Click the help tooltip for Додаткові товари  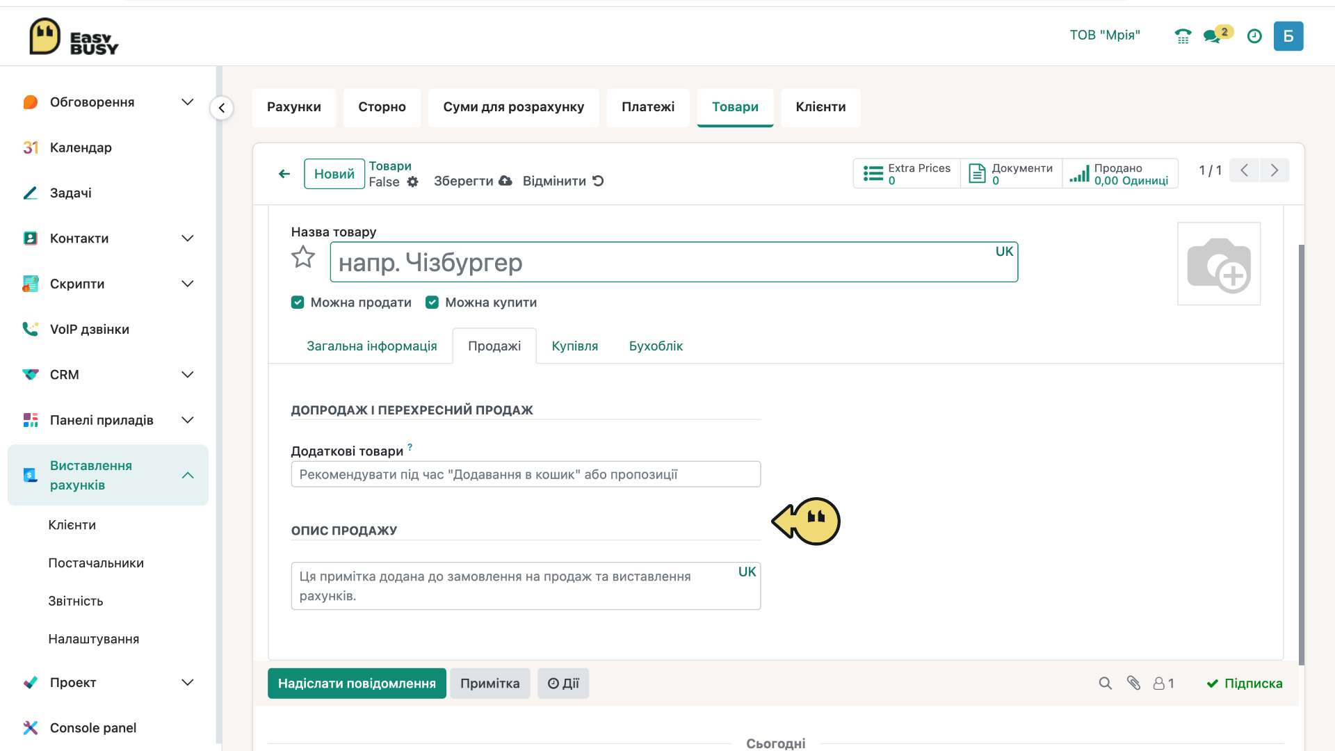point(410,447)
